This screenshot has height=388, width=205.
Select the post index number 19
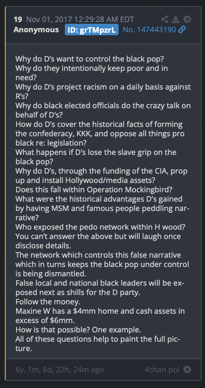(18, 19)
